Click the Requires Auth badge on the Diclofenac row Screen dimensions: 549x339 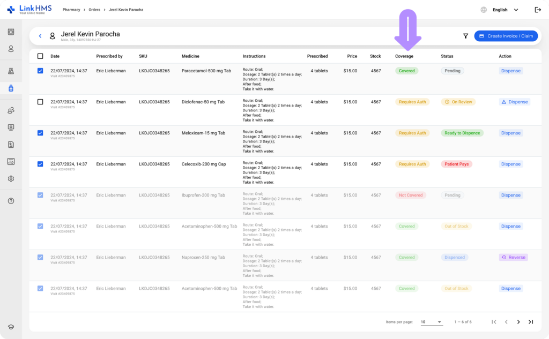coord(412,102)
